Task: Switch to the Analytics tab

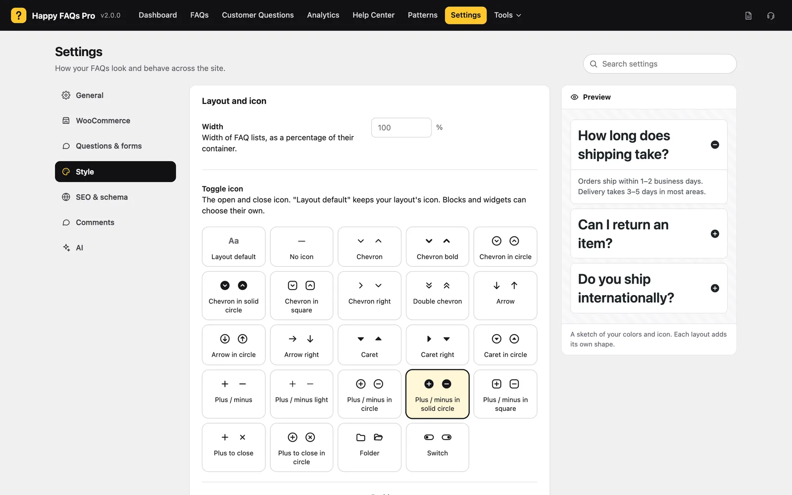Action: [x=323, y=15]
